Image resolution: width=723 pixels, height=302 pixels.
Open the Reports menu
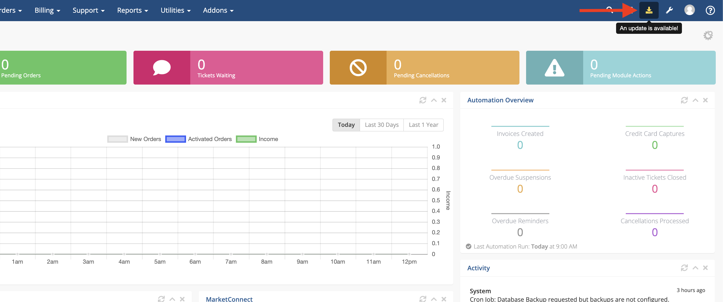(x=133, y=11)
